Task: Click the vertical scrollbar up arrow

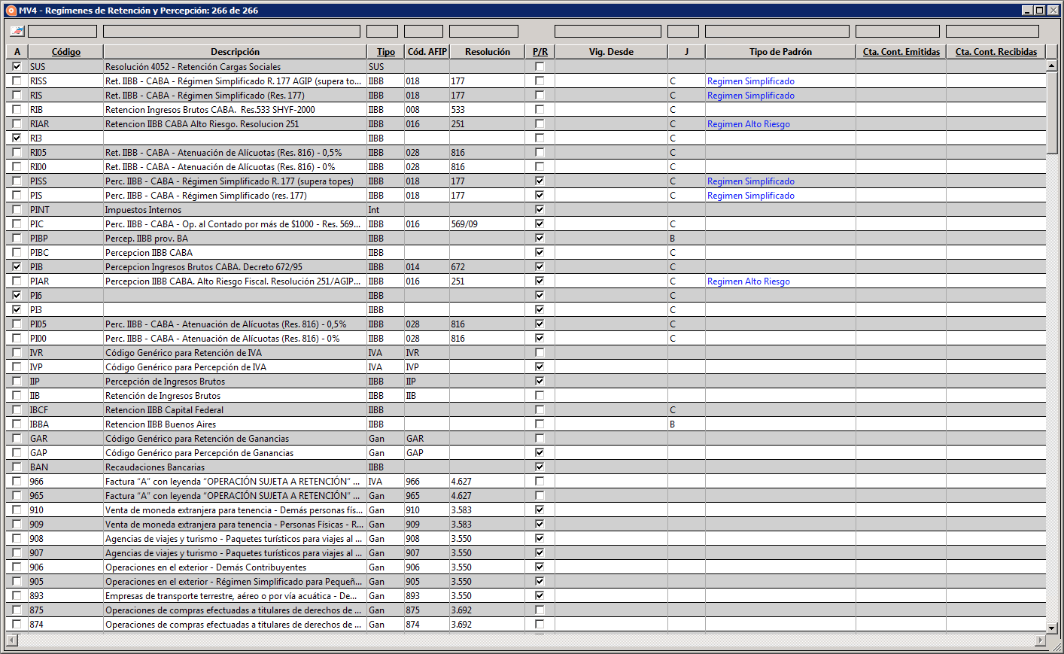Action: click(x=1051, y=66)
